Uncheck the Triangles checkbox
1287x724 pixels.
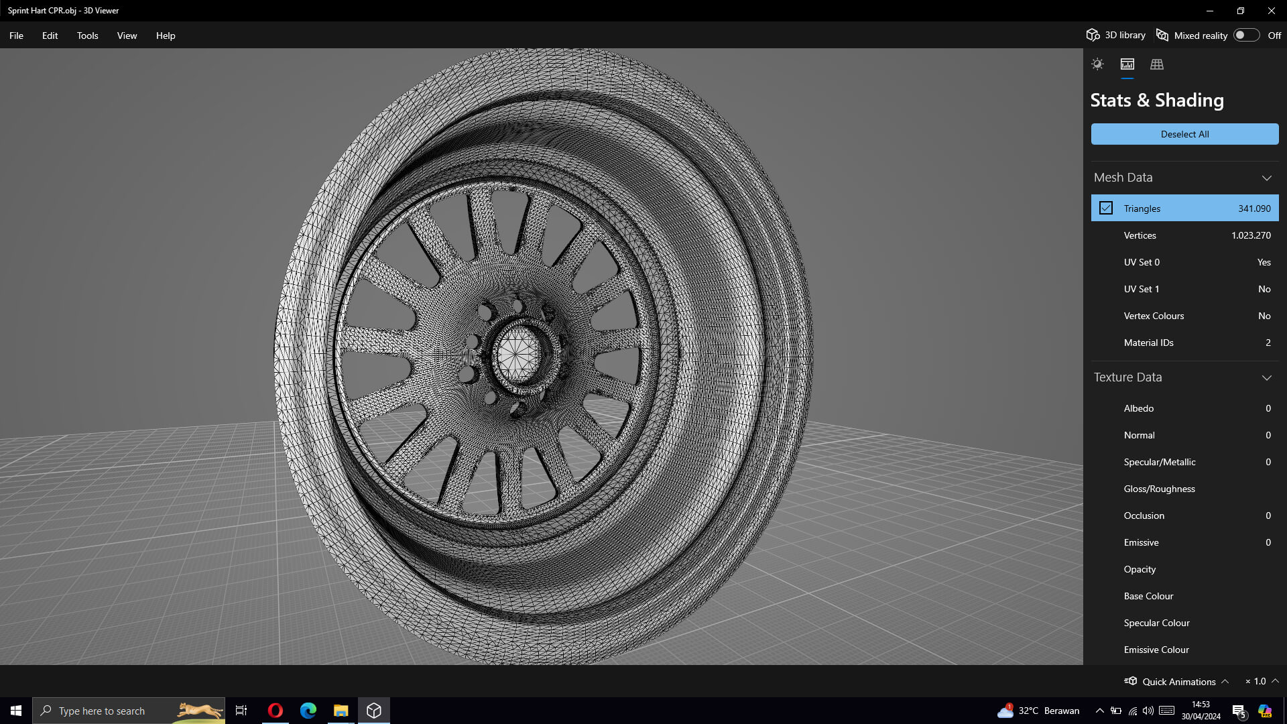click(x=1106, y=208)
